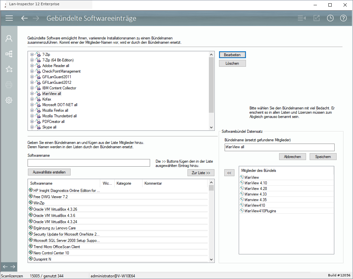This screenshot has height=279, width=353.
Task: Click bundle tree scrollbar down arrow
Action: (211, 127)
